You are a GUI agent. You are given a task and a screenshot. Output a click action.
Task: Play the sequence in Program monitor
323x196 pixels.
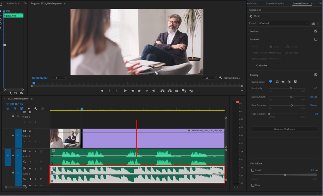139,91
